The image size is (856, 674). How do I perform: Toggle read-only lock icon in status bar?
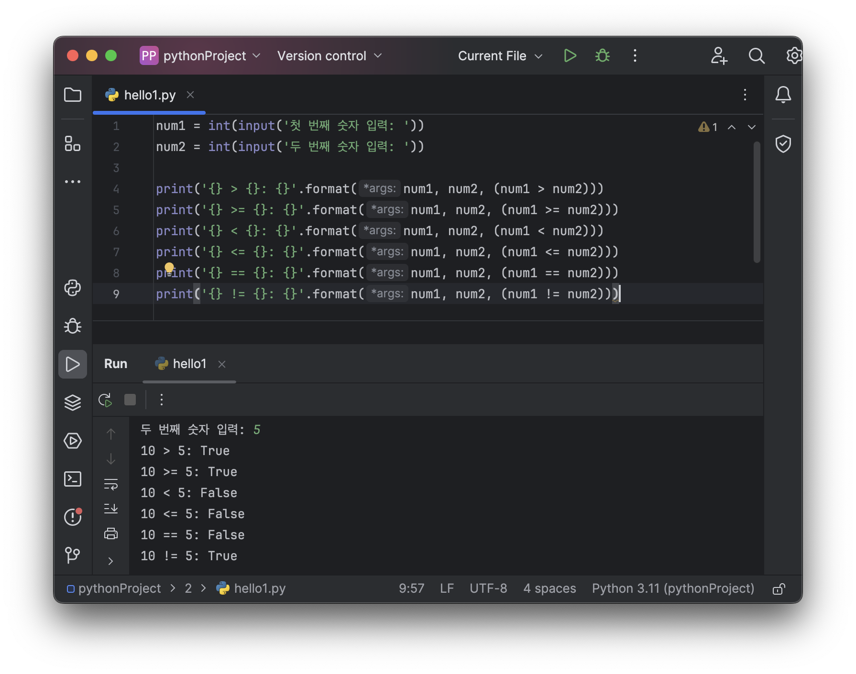(x=779, y=589)
